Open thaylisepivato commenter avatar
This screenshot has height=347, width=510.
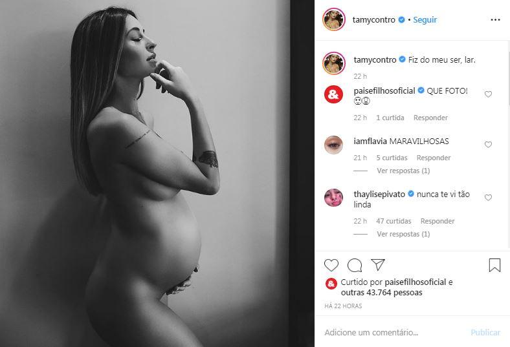333,197
